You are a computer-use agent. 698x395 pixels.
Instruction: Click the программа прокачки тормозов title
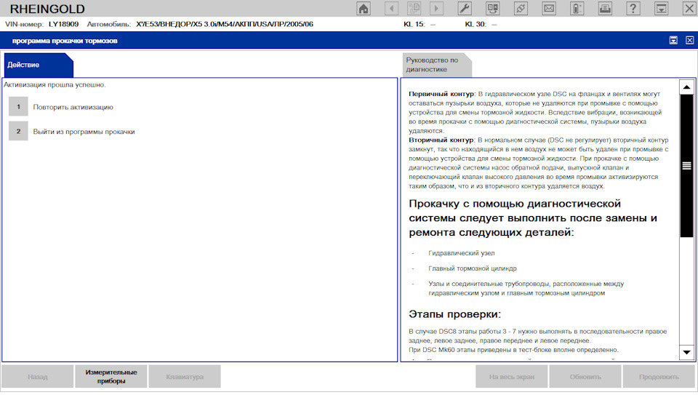tap(65, 41)
